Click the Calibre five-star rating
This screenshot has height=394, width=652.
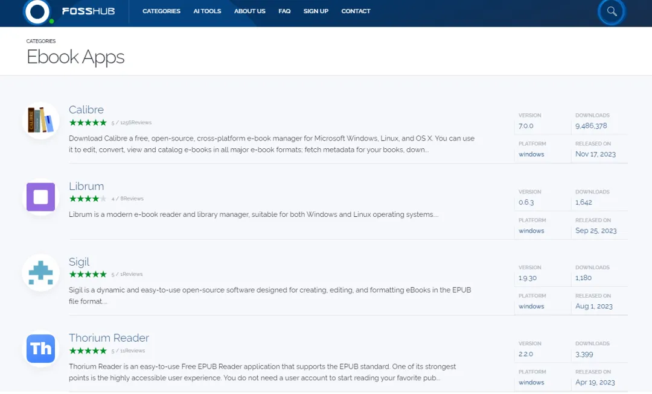pyautogui.click(x=88, y=122)
